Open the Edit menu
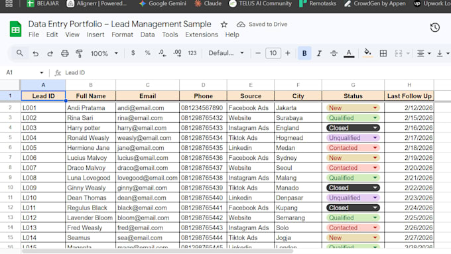451x254 pixels. pyautogui.click(x=52, y=34)
